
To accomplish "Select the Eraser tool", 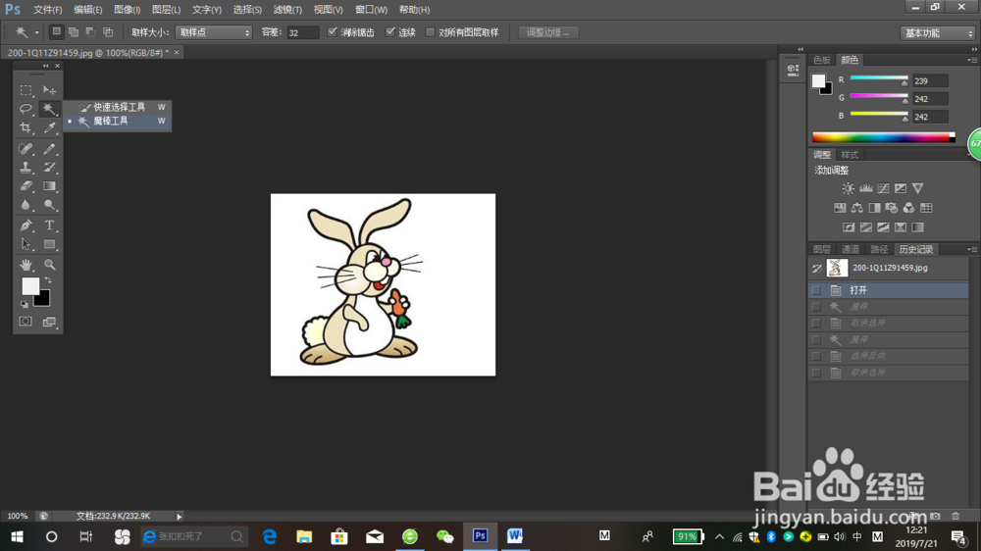I will 26,186.
